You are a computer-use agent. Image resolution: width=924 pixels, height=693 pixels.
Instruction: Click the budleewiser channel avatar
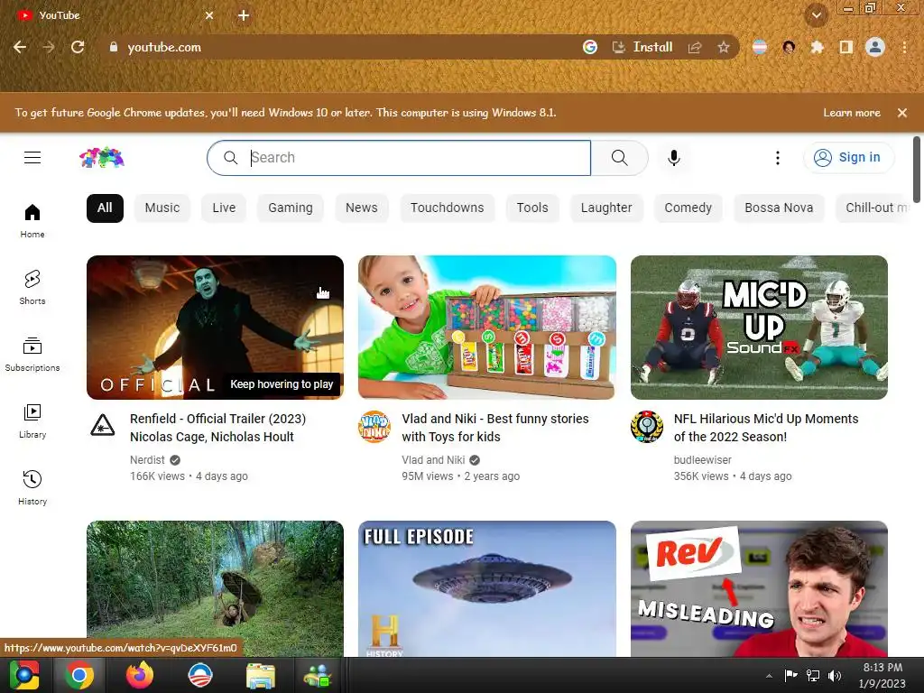(x=646, y=427)
